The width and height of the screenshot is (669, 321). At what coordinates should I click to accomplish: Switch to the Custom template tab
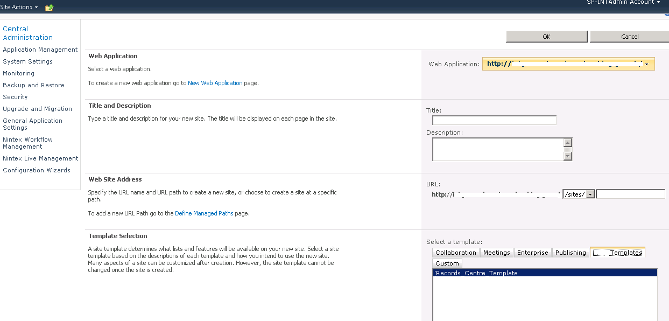[447, 263]
